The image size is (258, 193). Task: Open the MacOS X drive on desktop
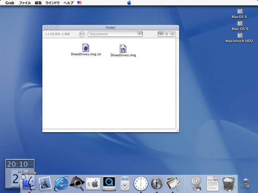pyautogui.click(x=239, y=12)
